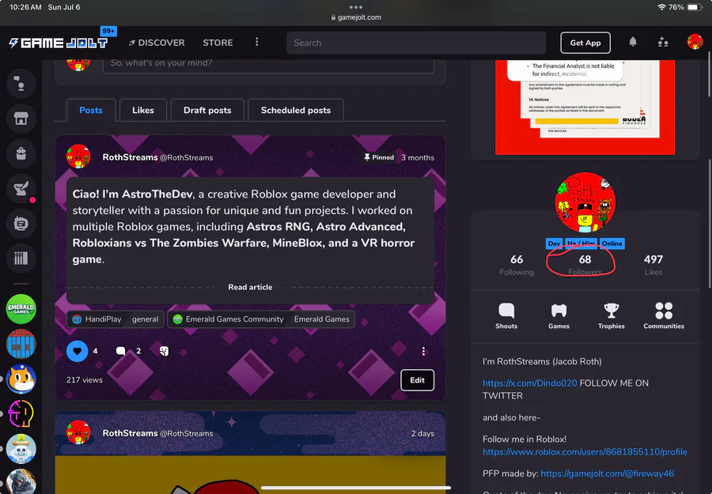Open the HandiPlay general community tag
Screen dimensions: 712x494
click(x=116, y=319)
